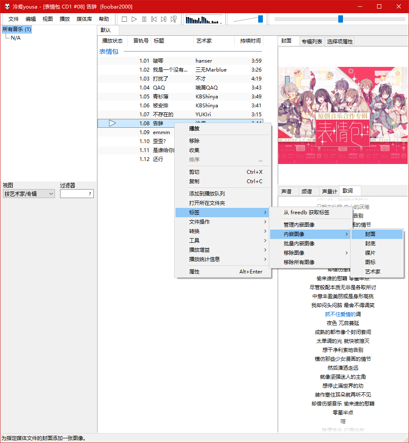Open the 媒体库 menu in menu bar
Screen dimensions: 409x443
point(84,19)
